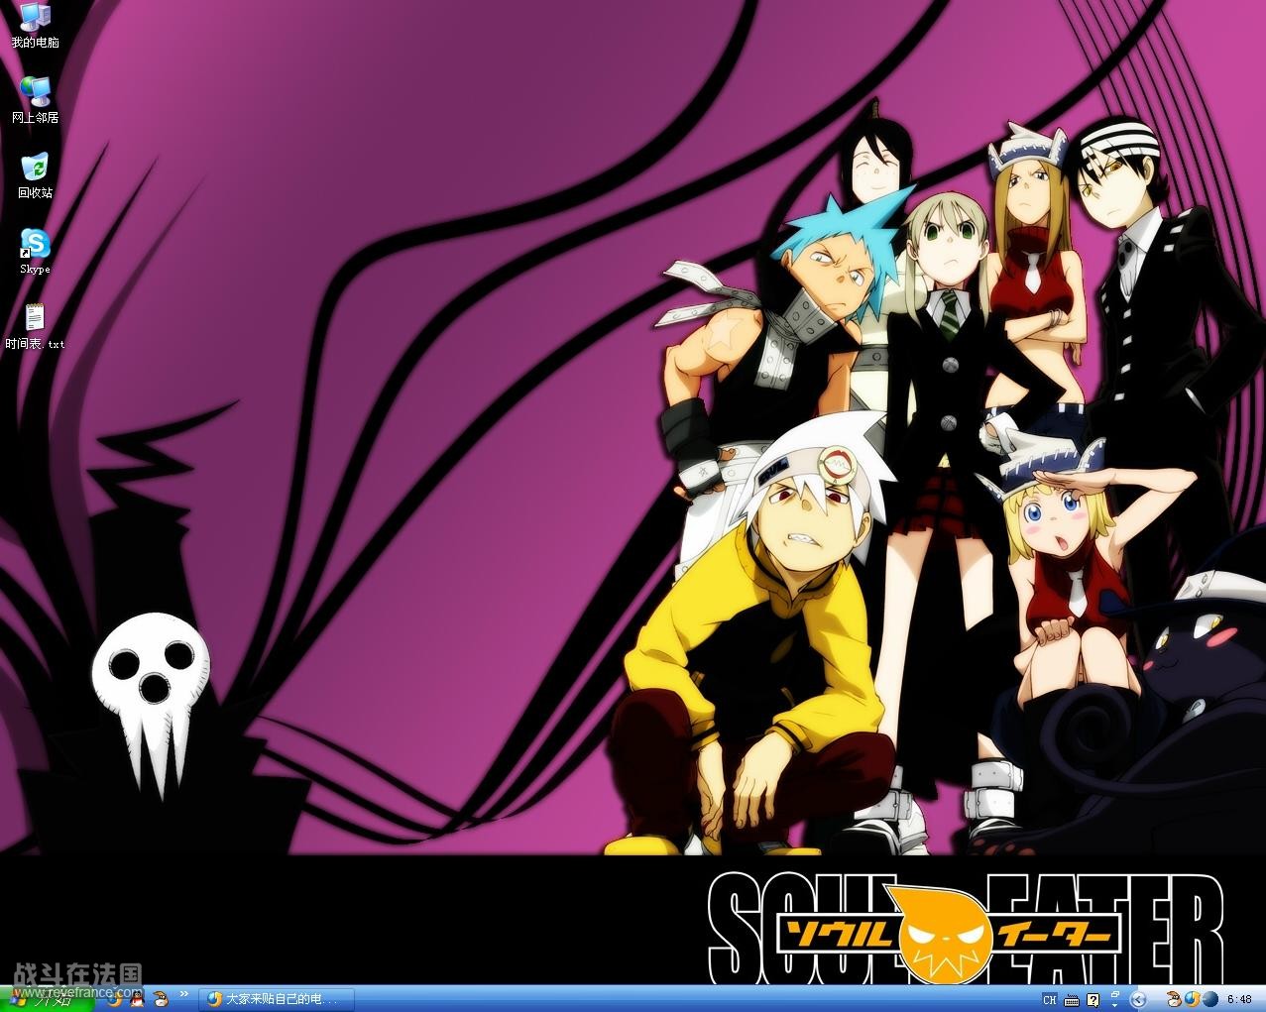Open the 我的电脑 desktop icon
Viewport: 1266px width, 1012px height.
tap(35, 26)
